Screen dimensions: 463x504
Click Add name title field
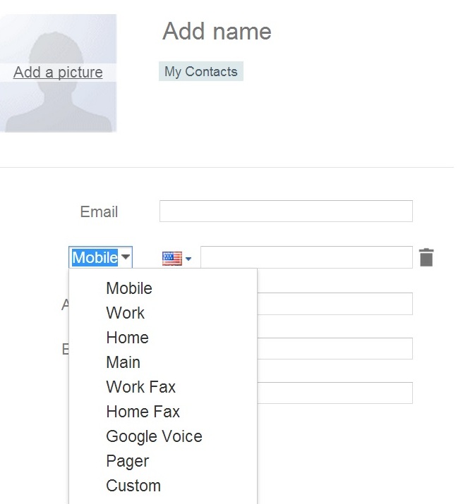tap(217, 31)
